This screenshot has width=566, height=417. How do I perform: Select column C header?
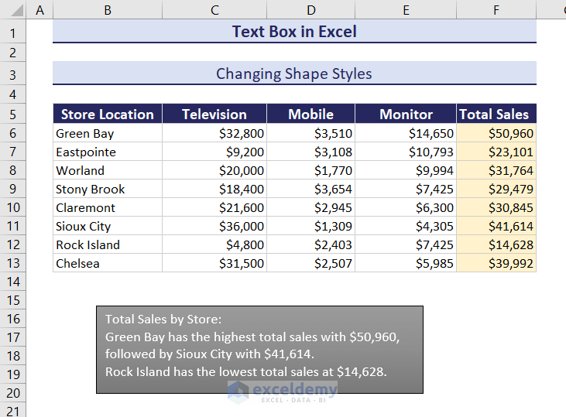(214, 10)
